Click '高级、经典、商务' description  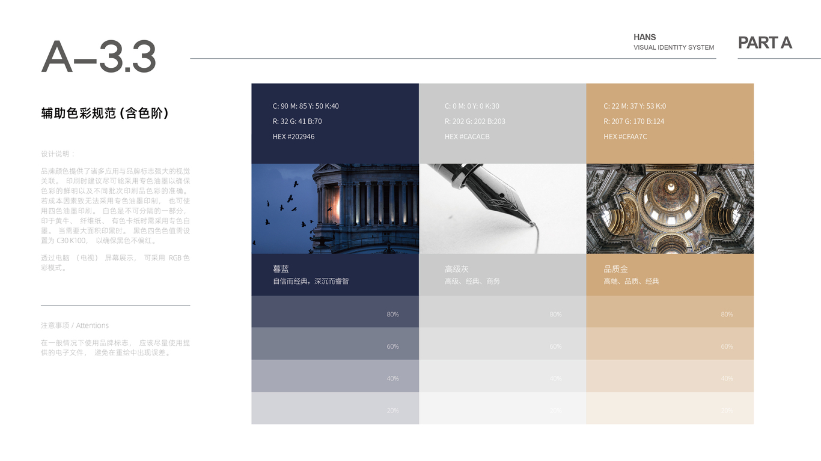pyautogui.click(x=472, y=282)
